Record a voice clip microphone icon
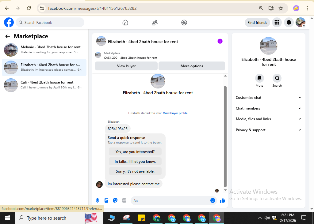The width and height of the screenshot is (314, 224). point(98,200)
